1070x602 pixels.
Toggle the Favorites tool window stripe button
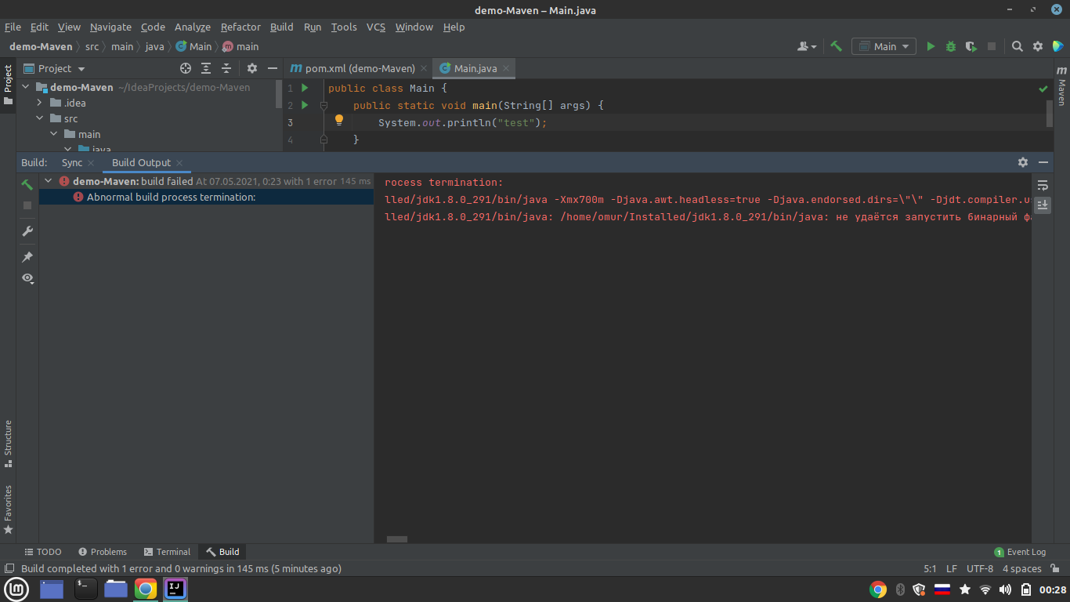tap(8, 510)
